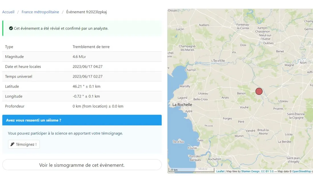This screenshot has width=313, height=176.
Task: Navigate to France métropolitaine breadcrumb
Action: [40, 12]
